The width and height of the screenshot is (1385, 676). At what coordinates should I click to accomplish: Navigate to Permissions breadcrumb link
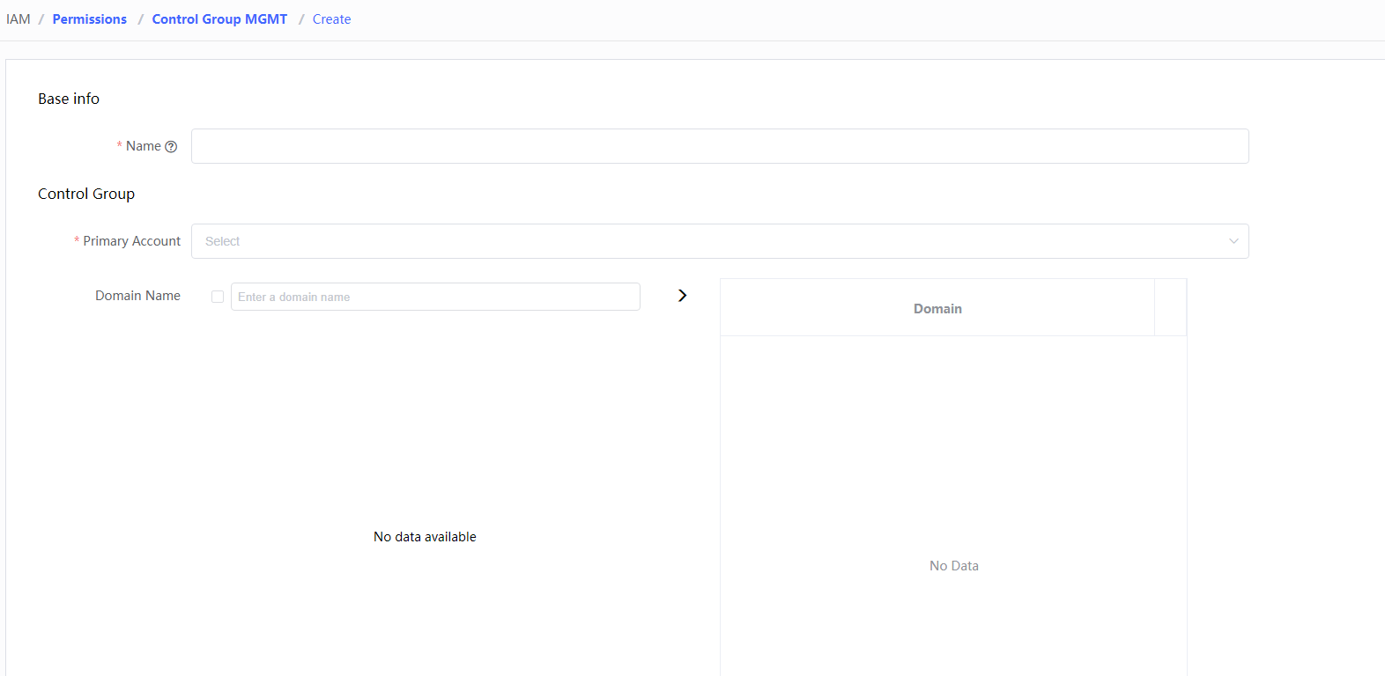tap(90, 19)
